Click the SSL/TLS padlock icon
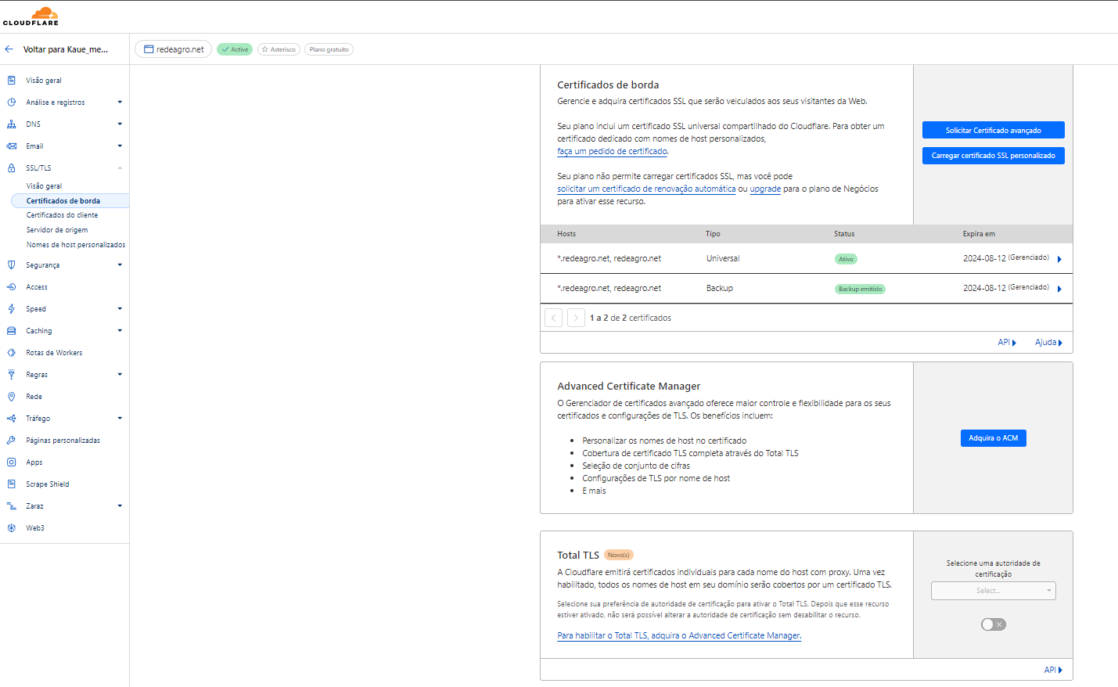Image resolution: width=1118 pixels, height=687 pixels. 11,168
